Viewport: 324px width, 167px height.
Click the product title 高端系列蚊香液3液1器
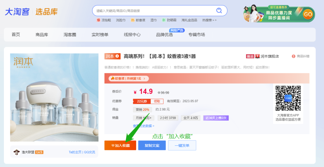coord(160,56)
